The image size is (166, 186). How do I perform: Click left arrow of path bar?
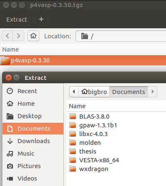(x=74, y=92)
